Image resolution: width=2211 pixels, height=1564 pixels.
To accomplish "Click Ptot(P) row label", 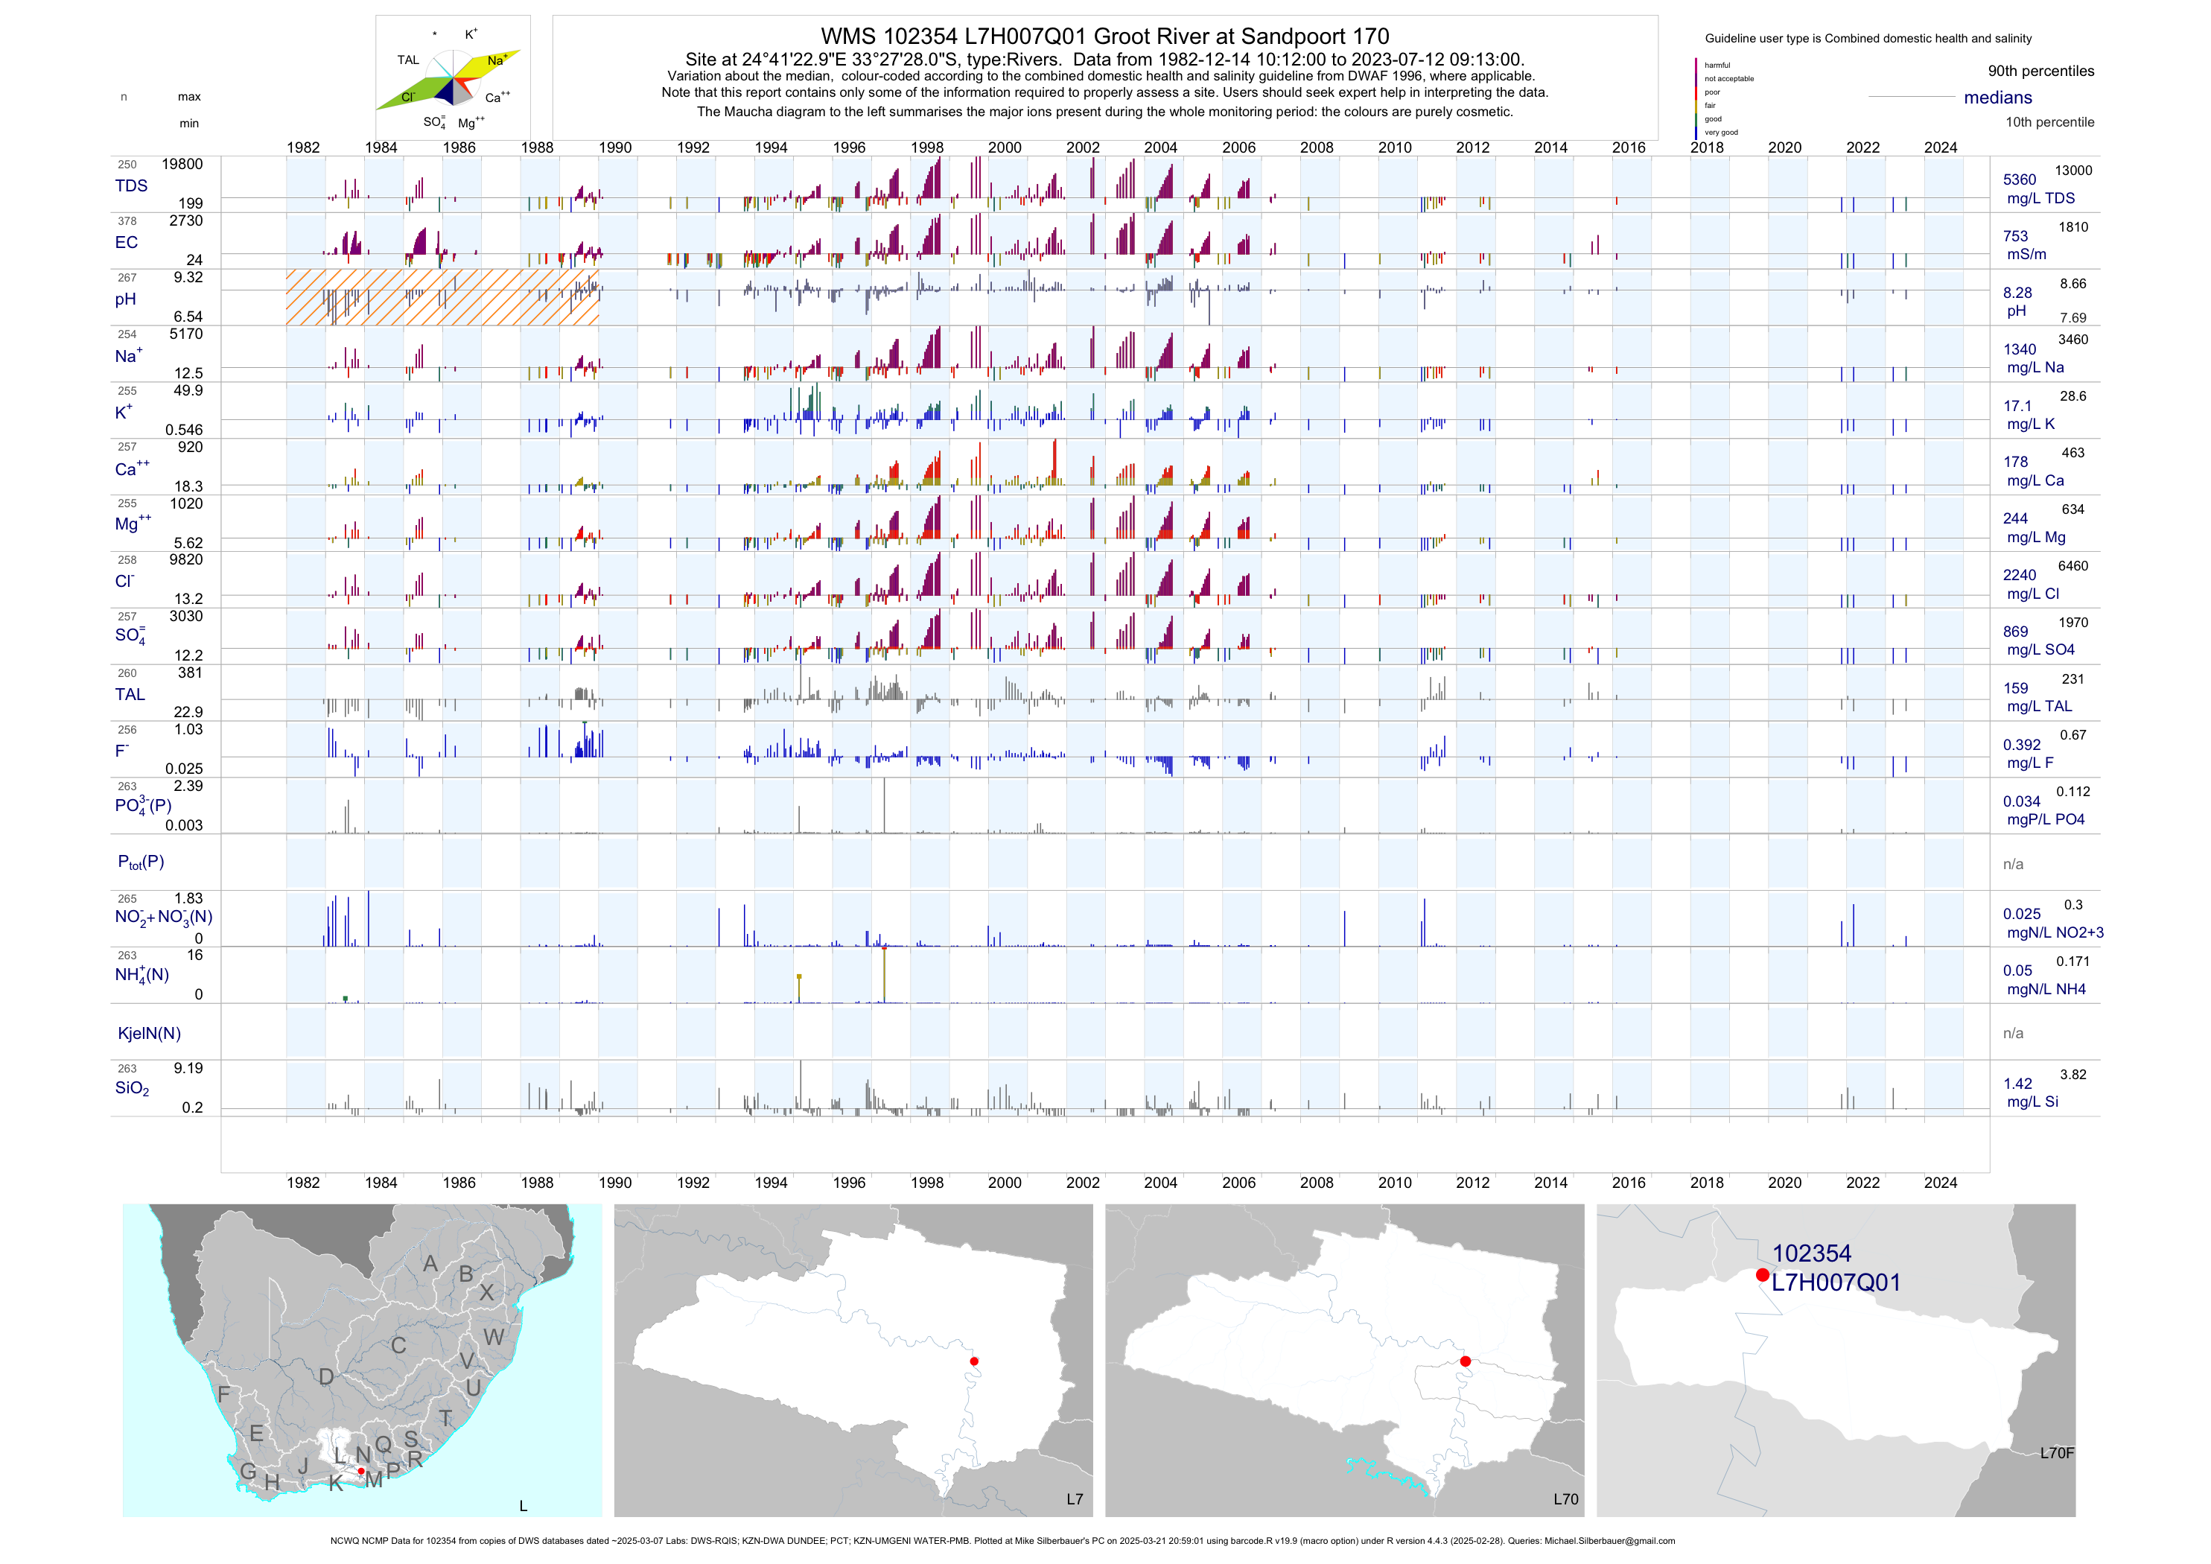I will [141, 862].
